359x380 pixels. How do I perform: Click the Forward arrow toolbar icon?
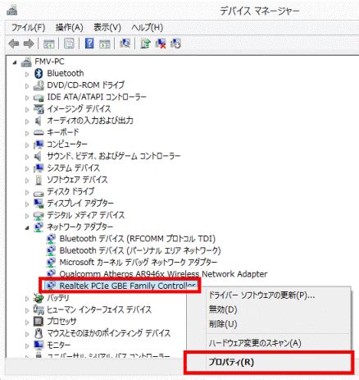click(29, 43)
